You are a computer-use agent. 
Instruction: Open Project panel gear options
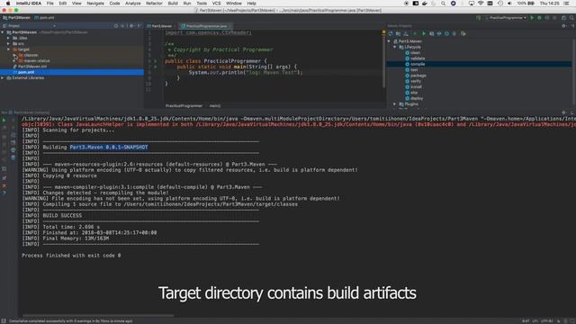pos(131,26)
